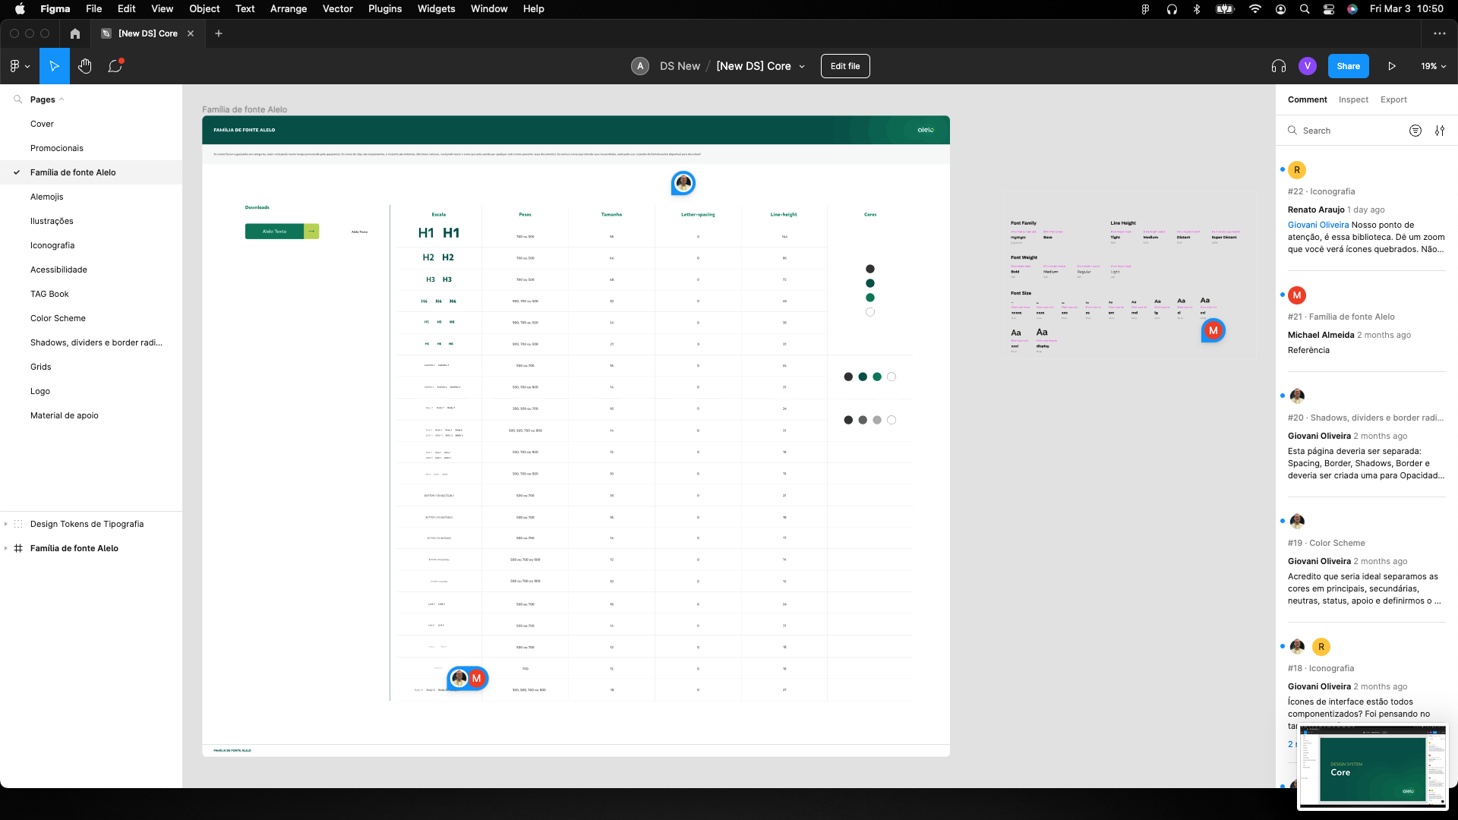Click the dark green color dot in Cores
This screenshot has height=820, width=1458.
click(870, 283)
